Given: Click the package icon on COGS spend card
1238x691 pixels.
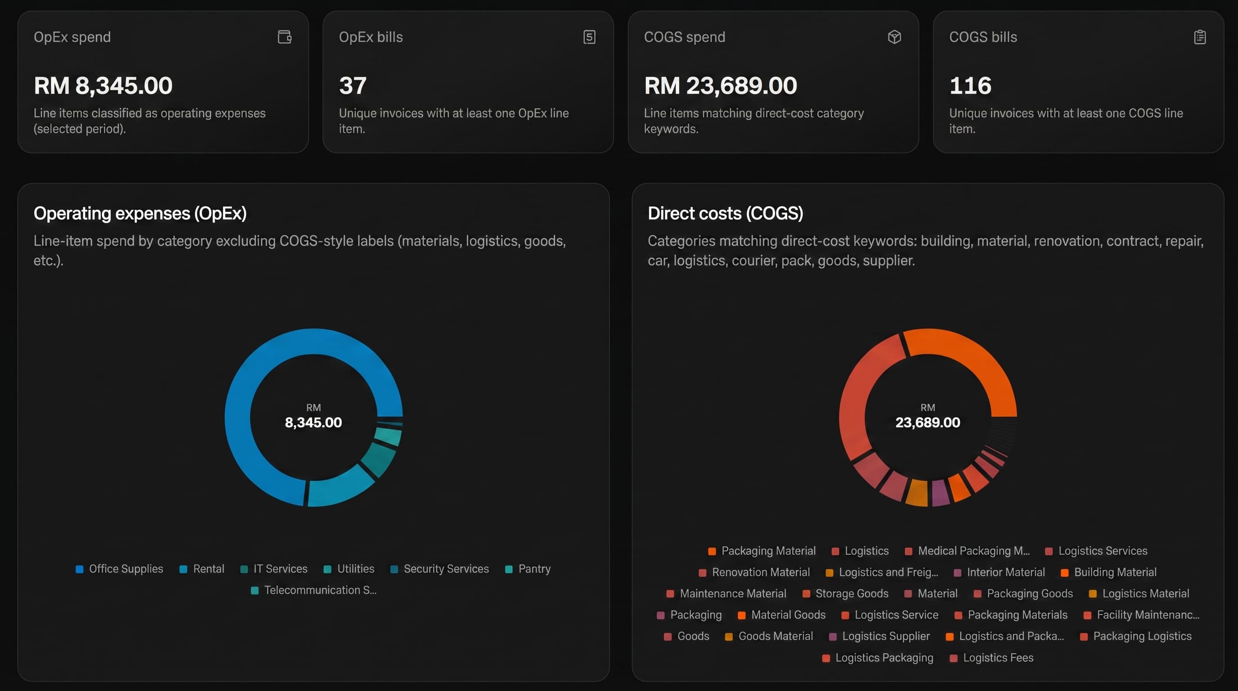Looking at the screenshot, I should [895, 37].
